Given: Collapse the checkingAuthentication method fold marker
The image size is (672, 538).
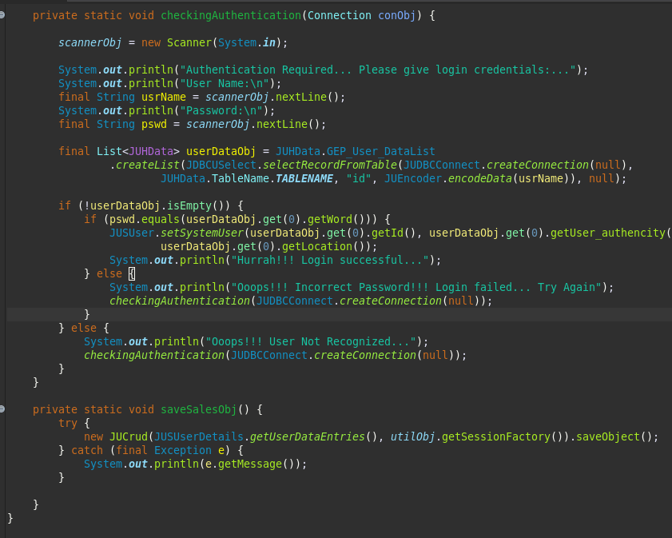Looking at the screenshot, I should pyautogui.click(x=3, y=15).
